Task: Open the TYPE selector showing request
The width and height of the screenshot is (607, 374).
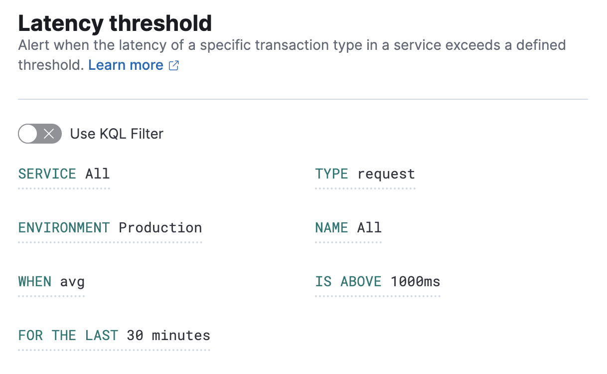Action: click(x=386, y=174)
